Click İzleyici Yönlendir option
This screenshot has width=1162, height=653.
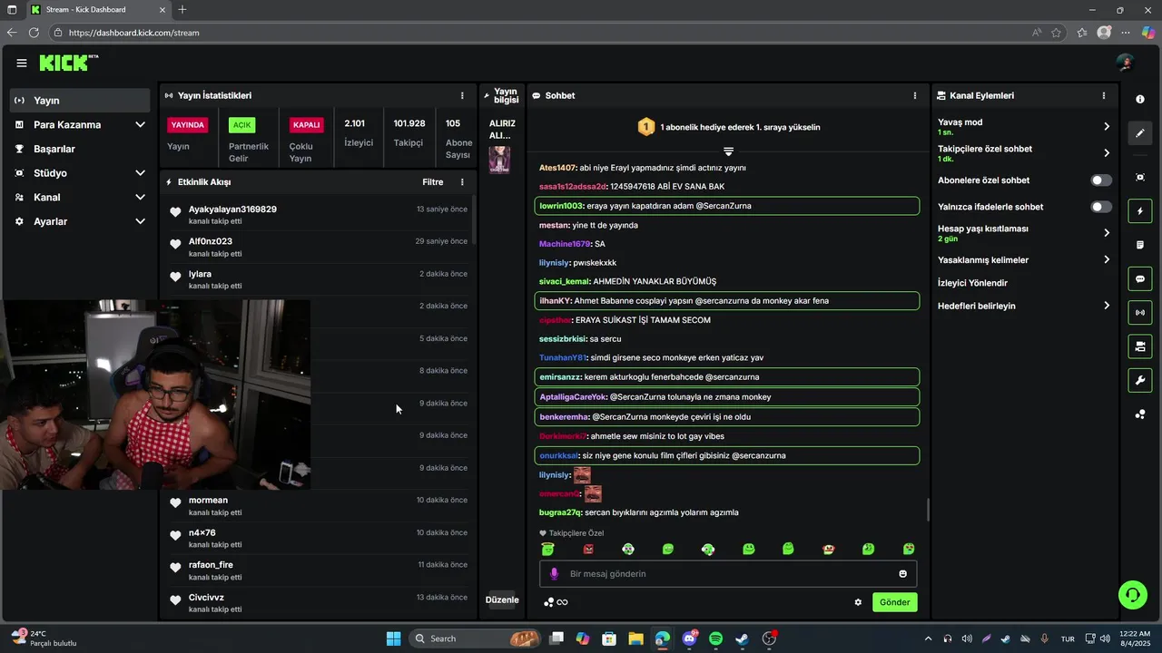click(972, 283)
